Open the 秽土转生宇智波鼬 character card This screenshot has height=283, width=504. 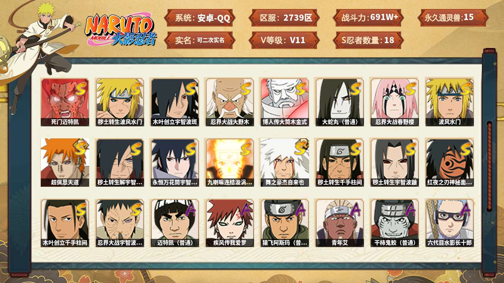394,163
